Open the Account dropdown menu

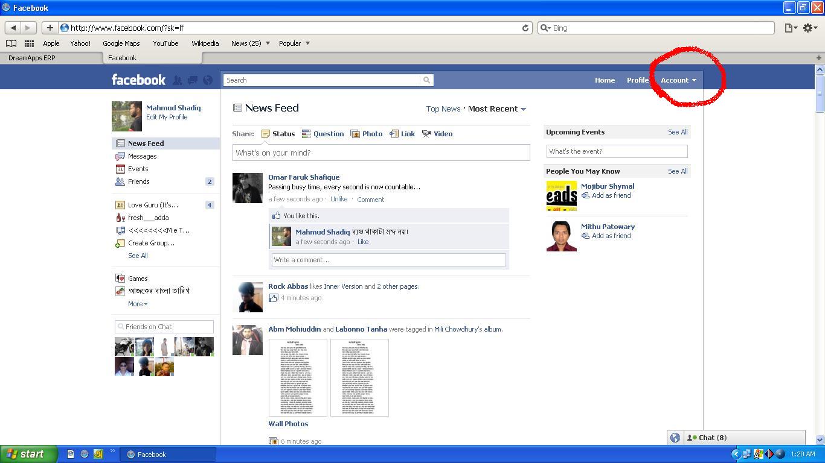click(x=678, y=80)
